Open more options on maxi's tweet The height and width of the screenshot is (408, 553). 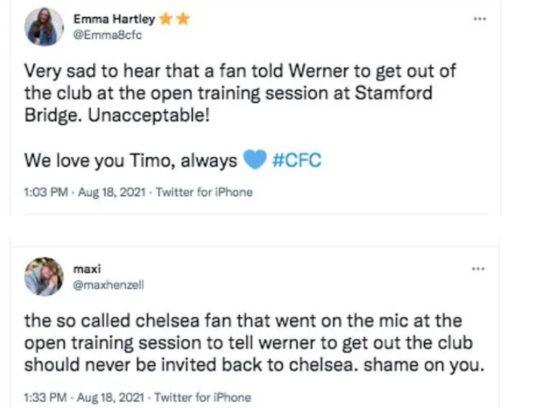[477, 269]
